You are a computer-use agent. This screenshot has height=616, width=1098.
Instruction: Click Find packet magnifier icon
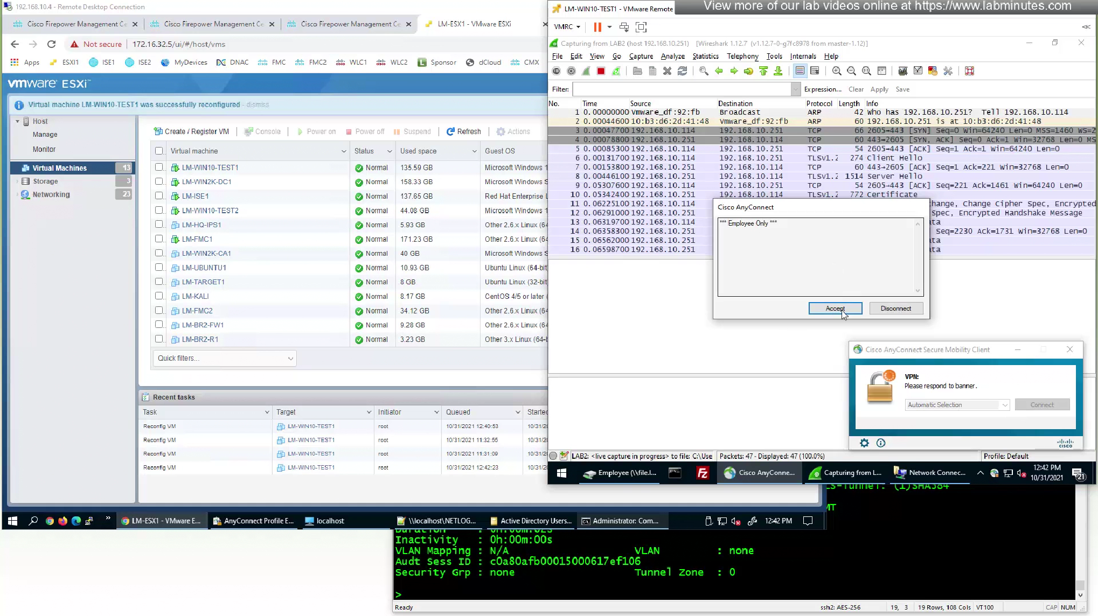(704, 71)
